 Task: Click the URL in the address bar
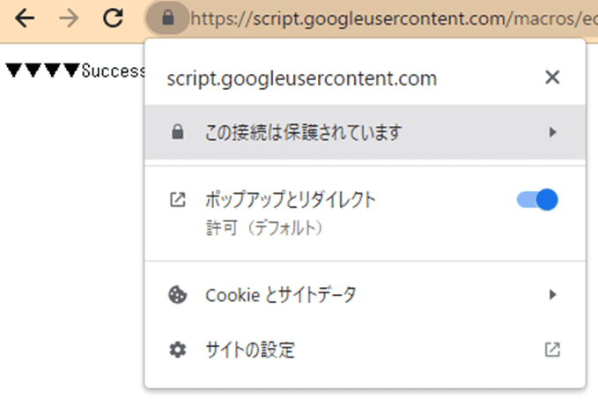[x=394, y=18]
